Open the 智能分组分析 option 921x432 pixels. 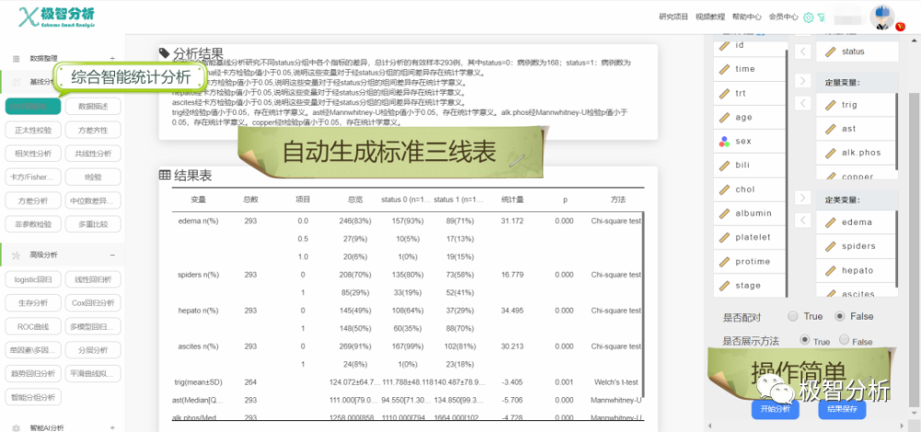(x=33, y=397)
